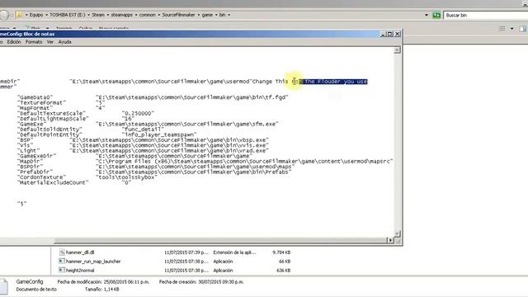Click the vbsp.exe path line
This screenshot has height=297, width=528.
click(169, 140)
